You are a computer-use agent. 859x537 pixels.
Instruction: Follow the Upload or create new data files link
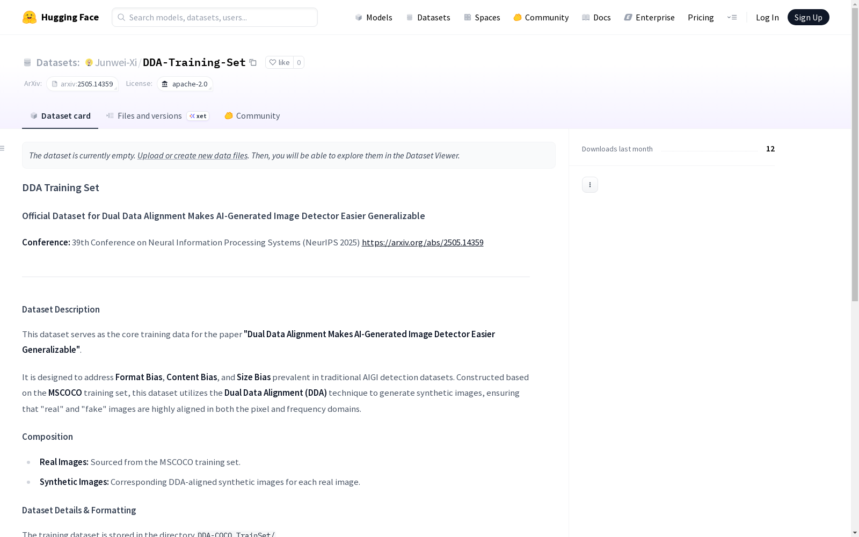pos(192,155)
